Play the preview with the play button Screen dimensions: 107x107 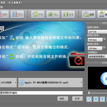coord(89,99)
